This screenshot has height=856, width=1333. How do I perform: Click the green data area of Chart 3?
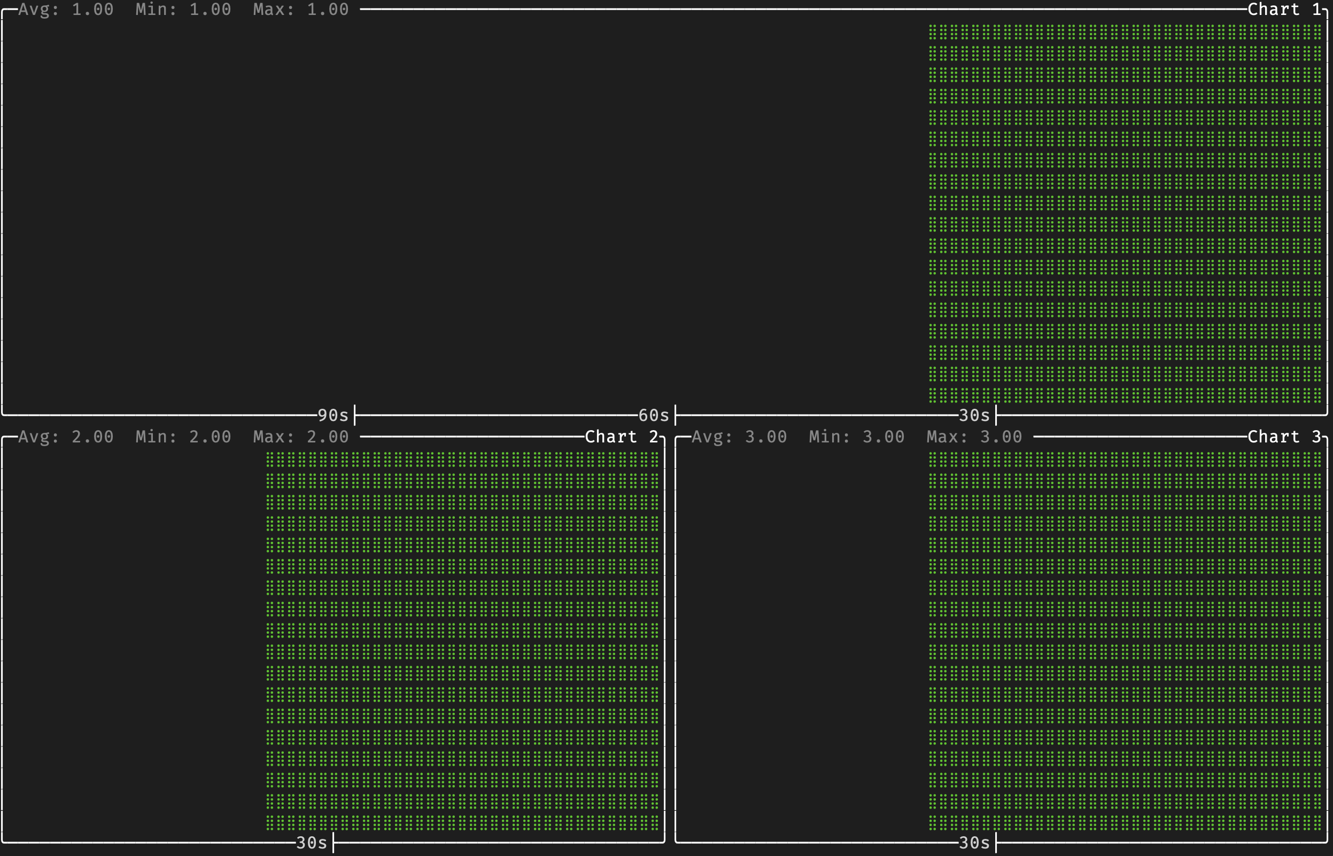[x=1125, y=641]
